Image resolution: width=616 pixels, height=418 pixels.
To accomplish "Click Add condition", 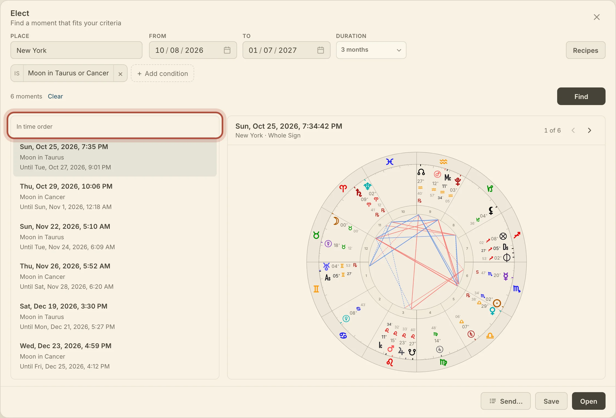I will click(x=163, y=73).
